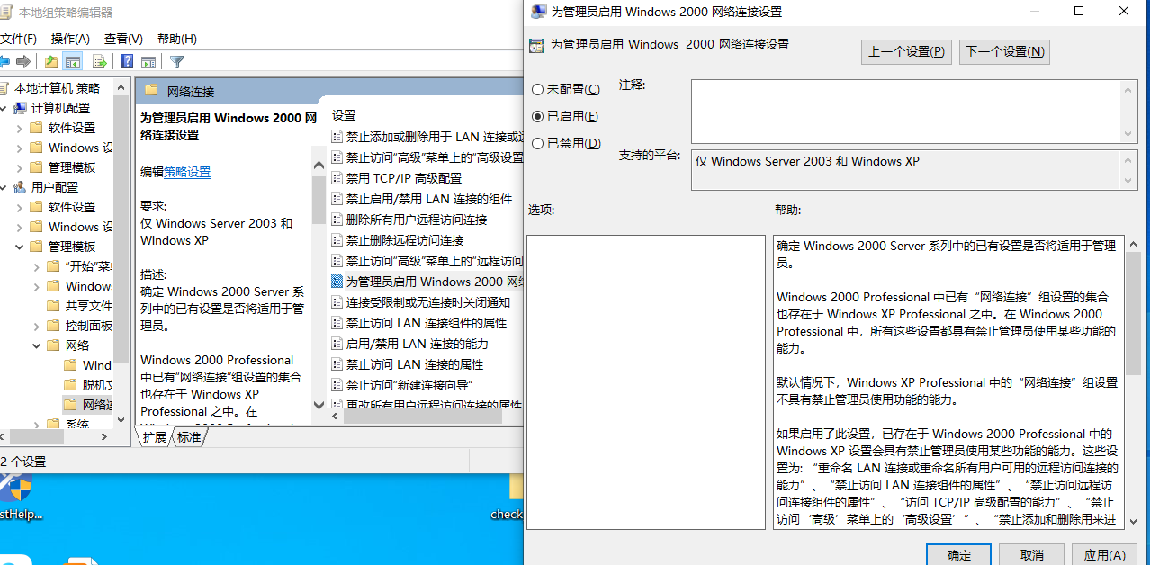Click the Local Group Policy Editor title bar icon
The width and height of the screenshot is (1150, 565).
4,13
